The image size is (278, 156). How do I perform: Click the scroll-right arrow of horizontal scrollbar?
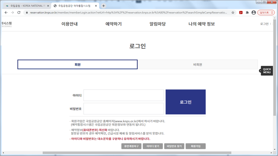(x=271, y=153)
